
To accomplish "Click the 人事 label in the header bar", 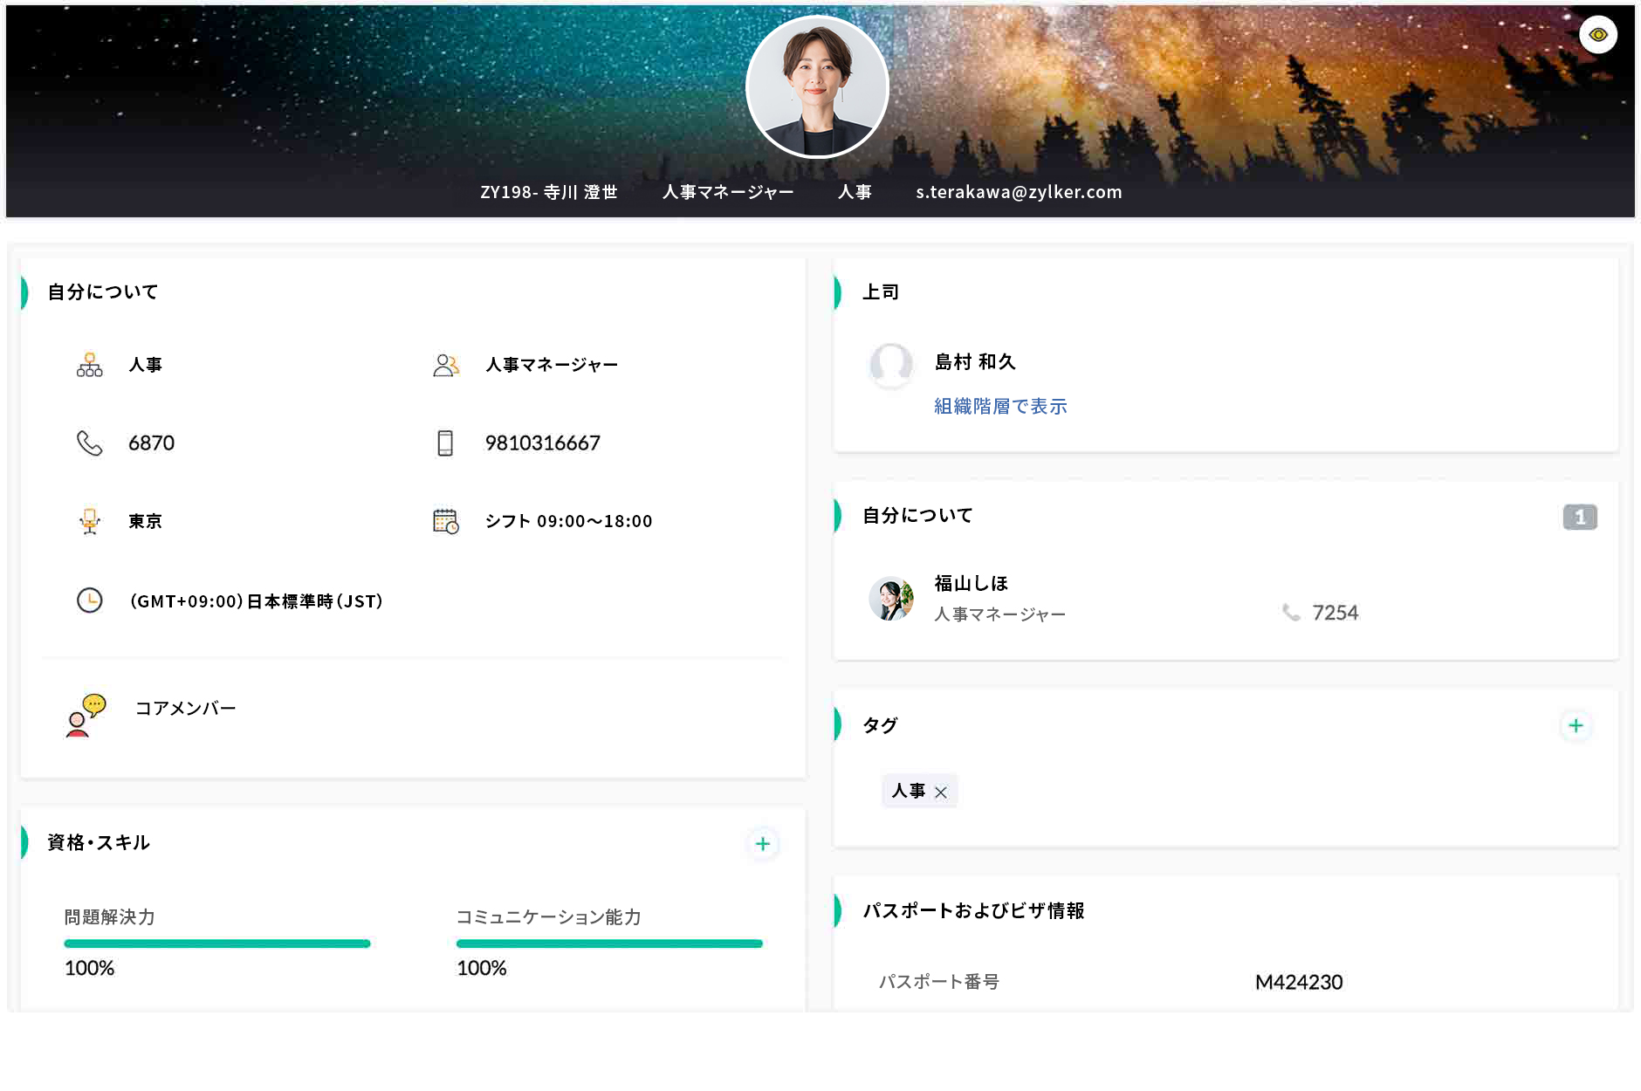I will 855,191.
